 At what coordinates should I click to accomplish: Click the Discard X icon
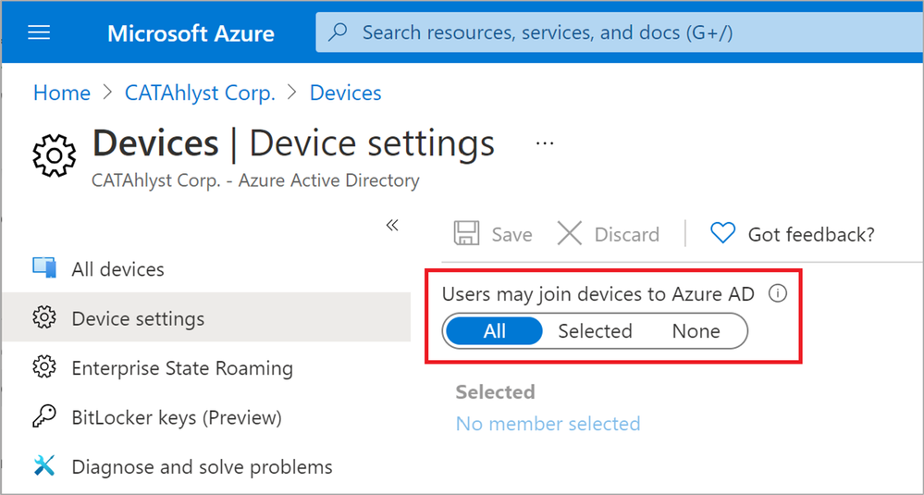pyautogui.click(x=570, y=234)
